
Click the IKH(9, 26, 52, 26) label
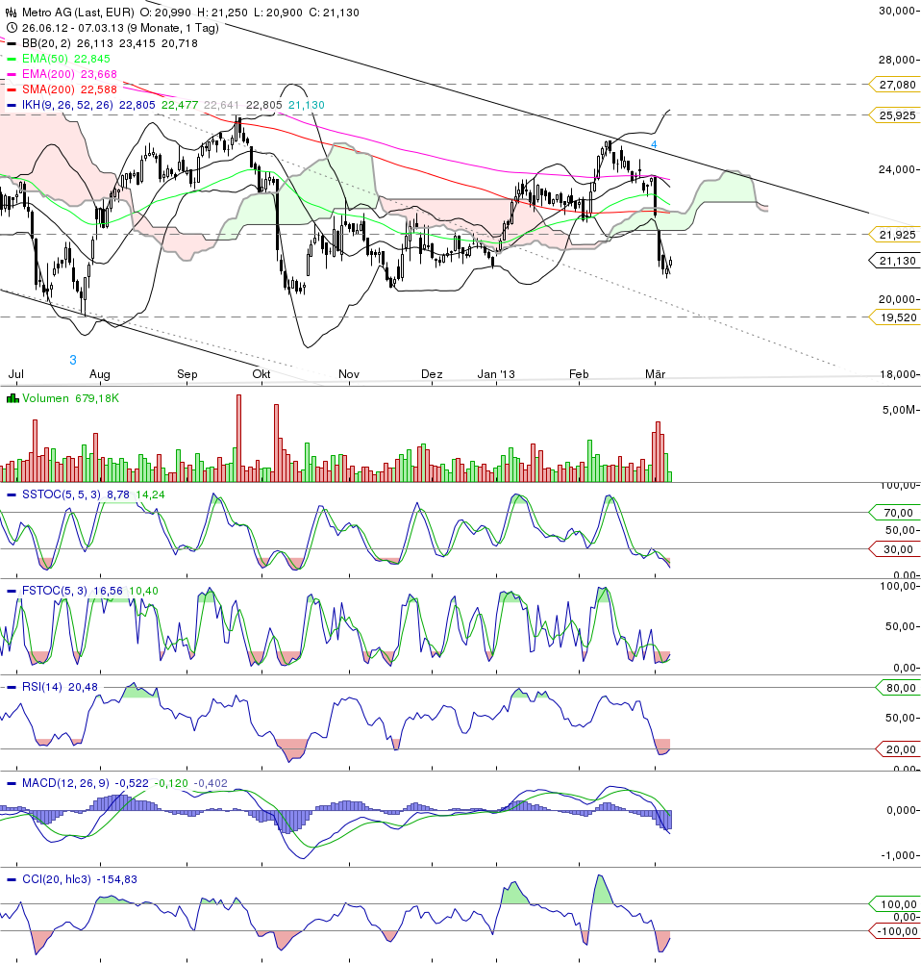67,105
